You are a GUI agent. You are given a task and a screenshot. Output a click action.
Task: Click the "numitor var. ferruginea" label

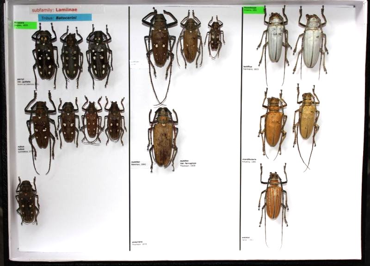[x=189, y=163]
